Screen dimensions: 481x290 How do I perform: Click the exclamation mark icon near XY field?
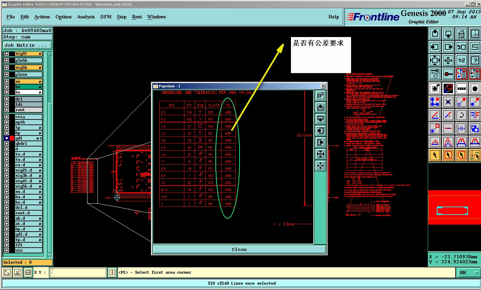pos(112,272)
